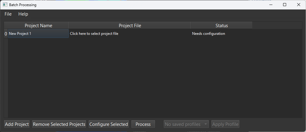306x132 pixels.
Task: Click the Project File column header
Action: coord(130,26)
